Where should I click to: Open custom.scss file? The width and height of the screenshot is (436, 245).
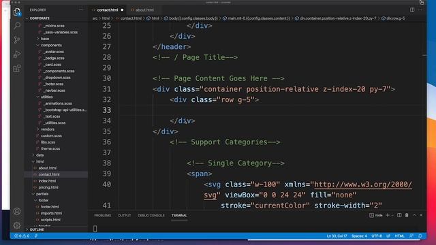click(x=51, y=135)
